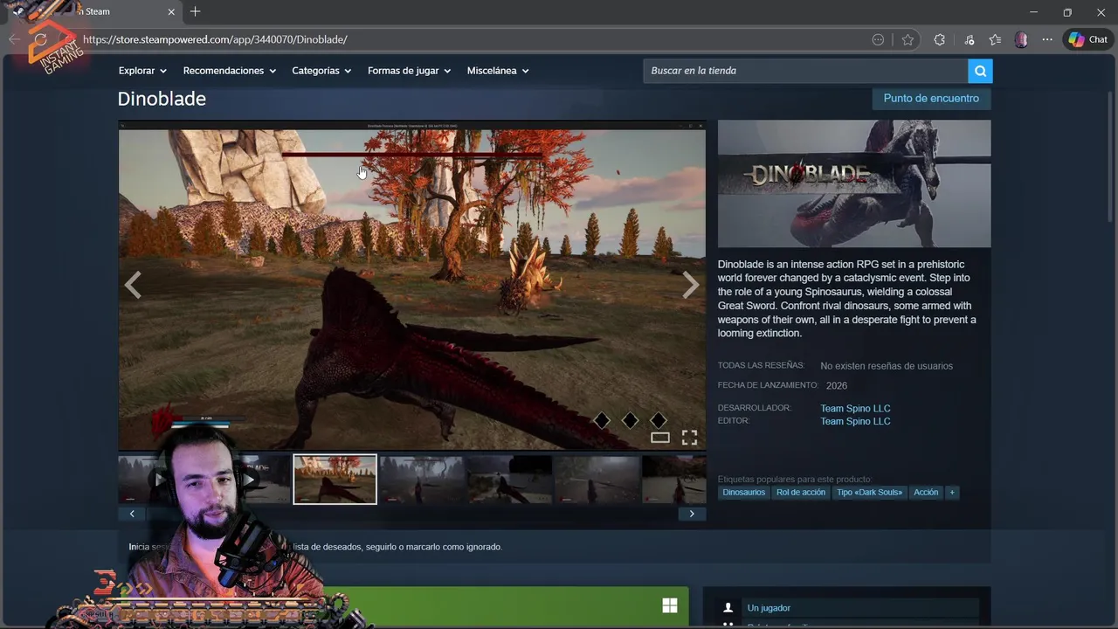Image resolution: width=1118 pixels, height=629 pixels.
Task: Open the browser profile avatar
Action: (x=1021, y=39)
